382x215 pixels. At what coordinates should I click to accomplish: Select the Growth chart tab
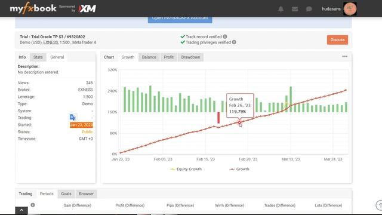(128, 57)
